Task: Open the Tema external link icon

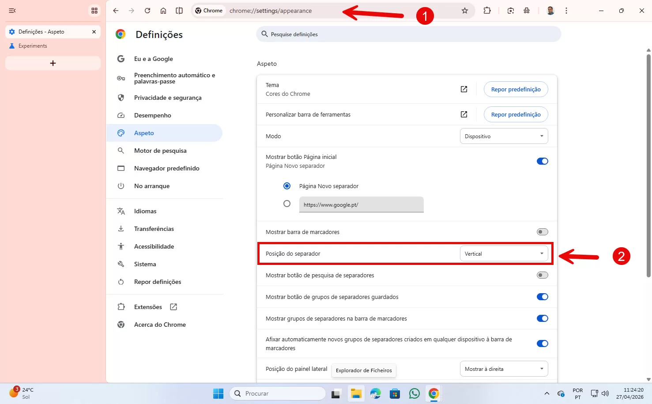Action: click(x=464, y=89)
